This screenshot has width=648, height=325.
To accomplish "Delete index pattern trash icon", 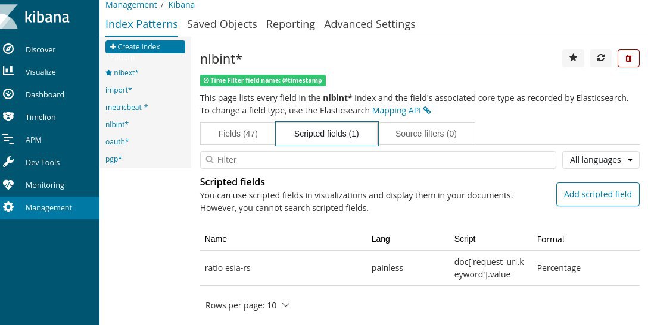I will 628,58.
